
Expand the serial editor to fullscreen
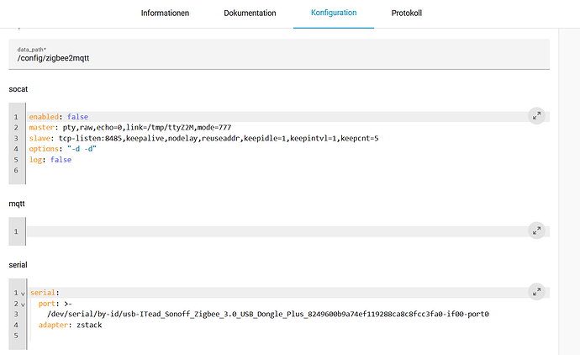coord(536,292)
